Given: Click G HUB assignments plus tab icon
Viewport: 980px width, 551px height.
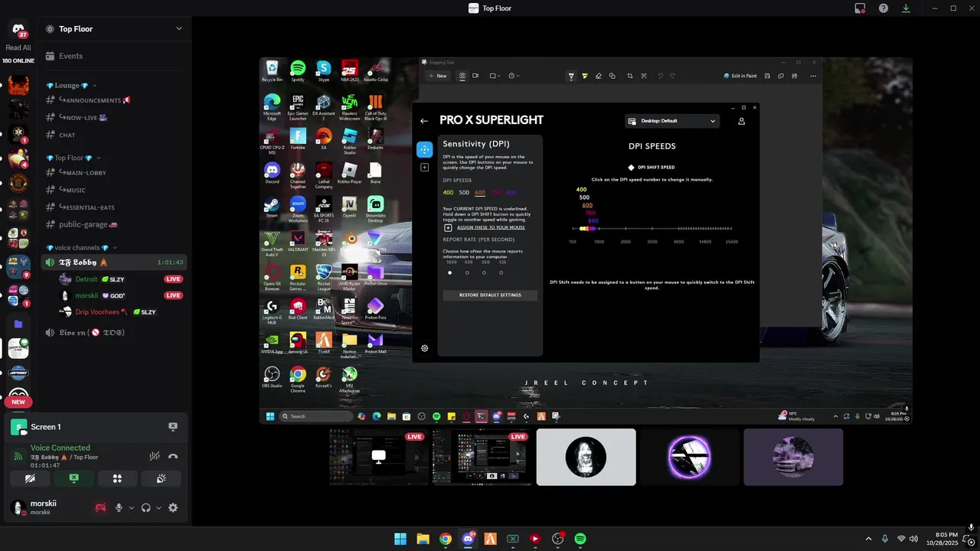Looking at the screenshot, I should point(424,168).
